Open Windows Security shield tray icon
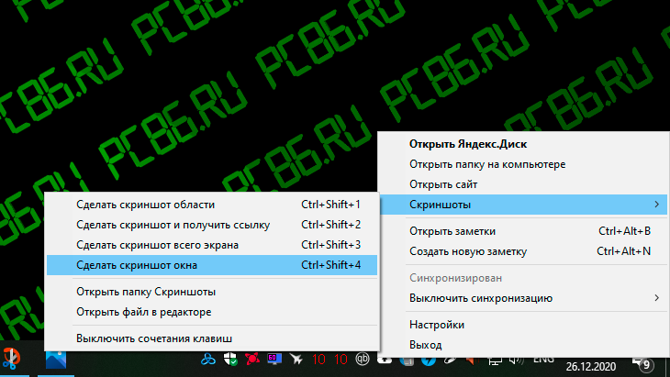 pos(230,360)
